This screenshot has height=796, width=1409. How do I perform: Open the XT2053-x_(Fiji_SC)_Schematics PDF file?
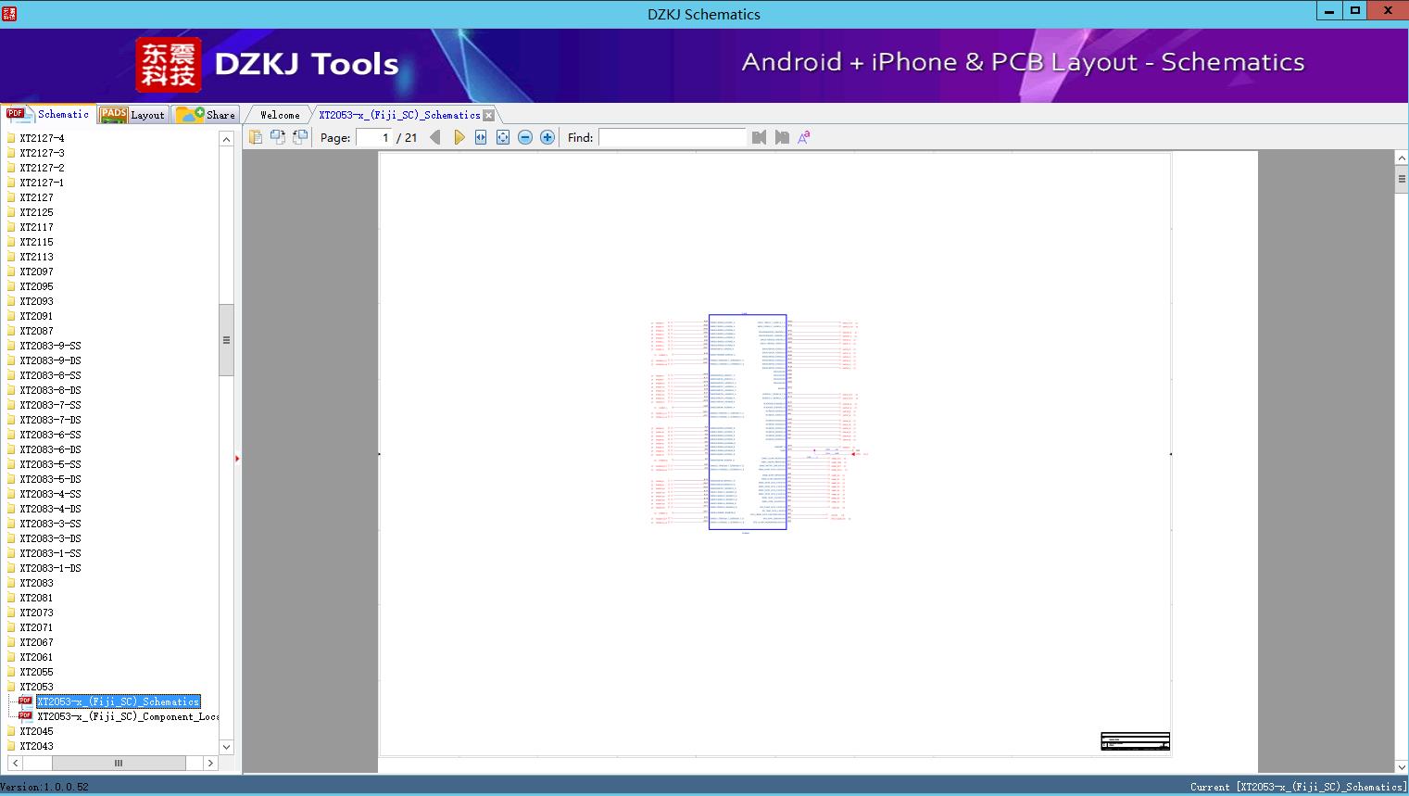119,701
